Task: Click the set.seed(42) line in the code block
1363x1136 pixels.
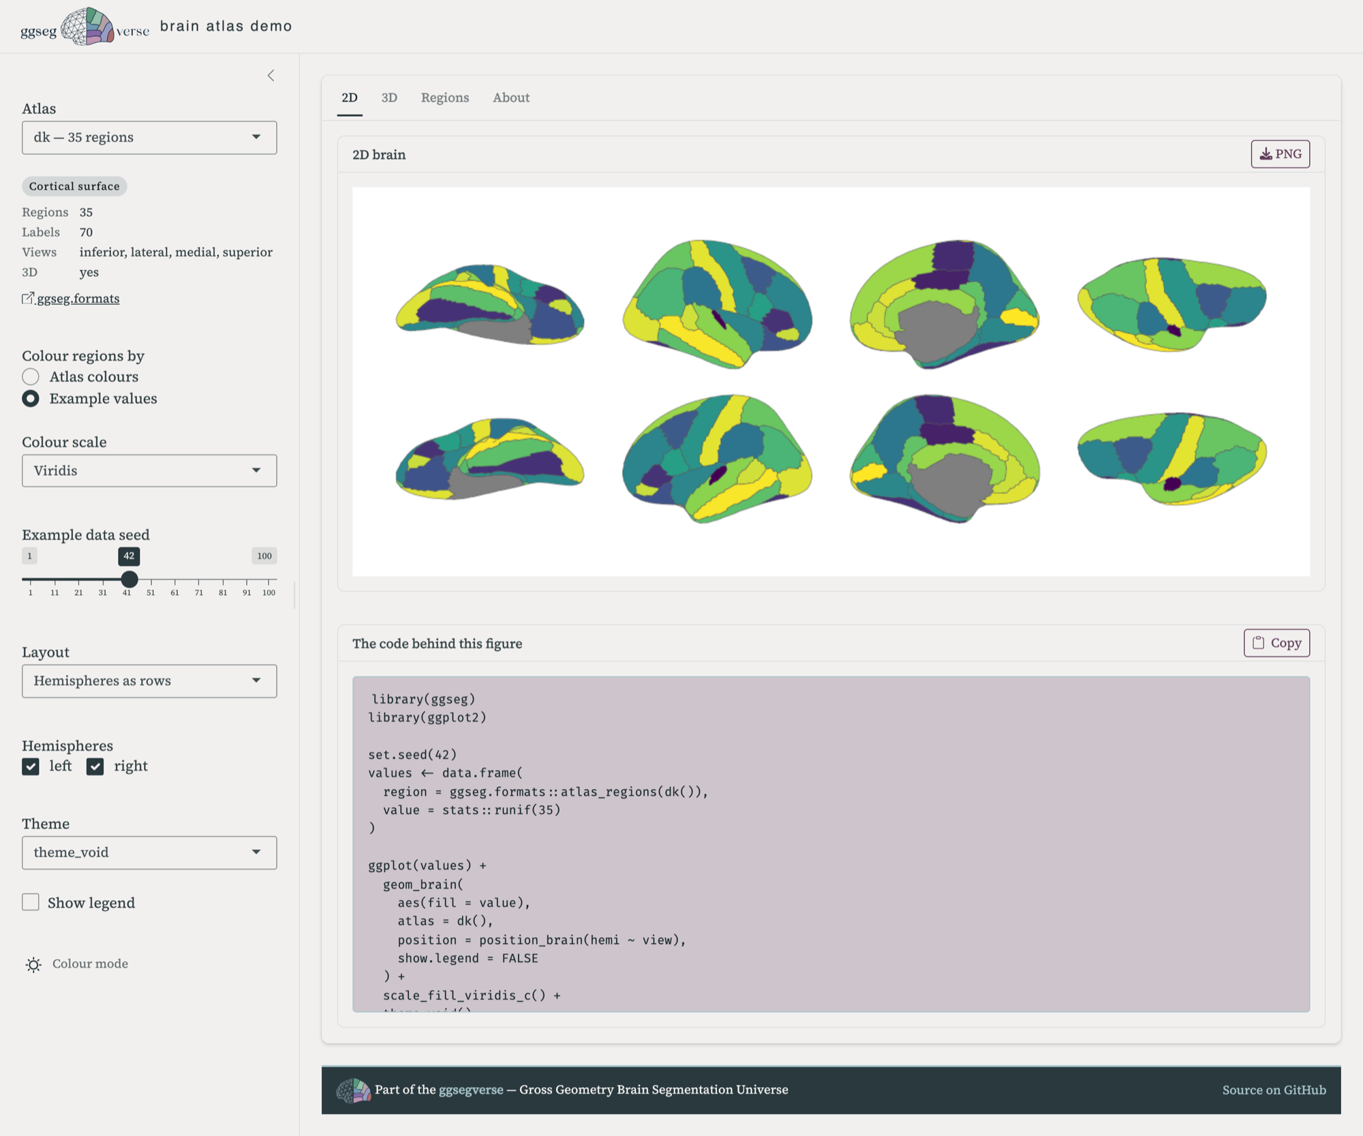Action: pyautogui.click(x=412, y=754)
